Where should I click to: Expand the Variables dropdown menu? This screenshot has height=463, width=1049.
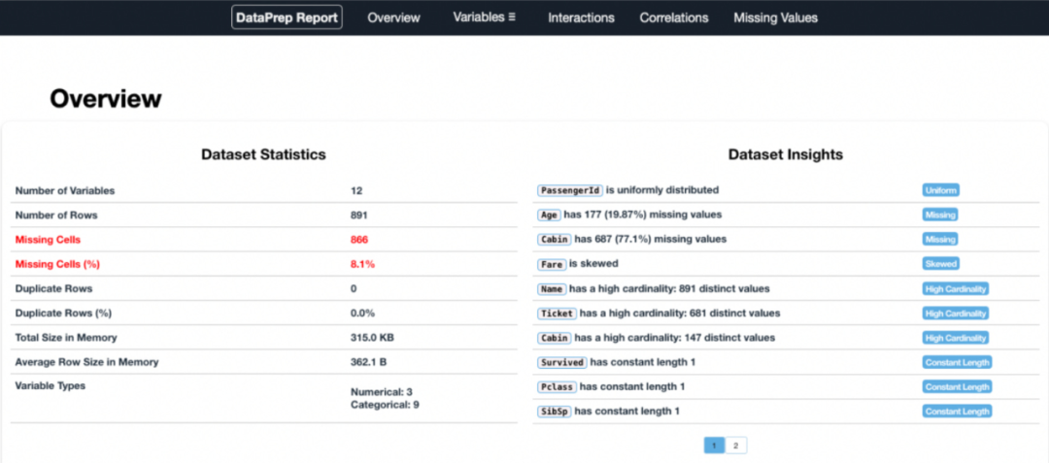coord(485,17)
